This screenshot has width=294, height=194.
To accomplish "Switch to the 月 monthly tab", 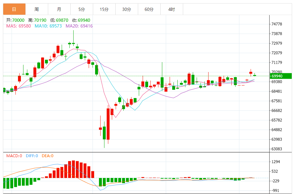I will pos(59,9).
